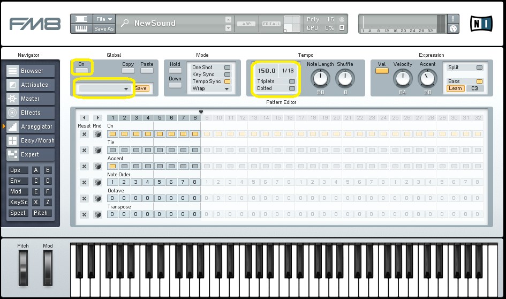506x299 pixels.
Task: Open the Effects page in Navigator
Action: (x=31, y=113)
